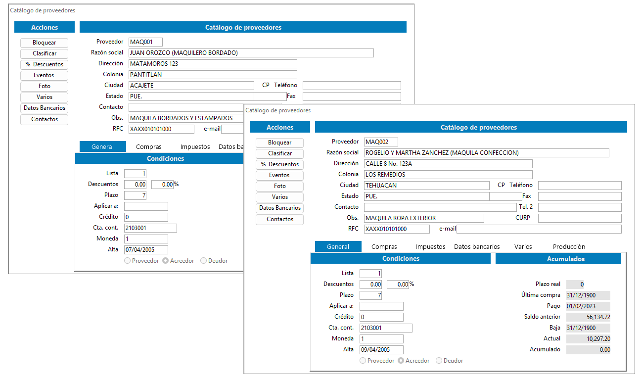Click Ciudad field ACAJETE

point(191,86)
